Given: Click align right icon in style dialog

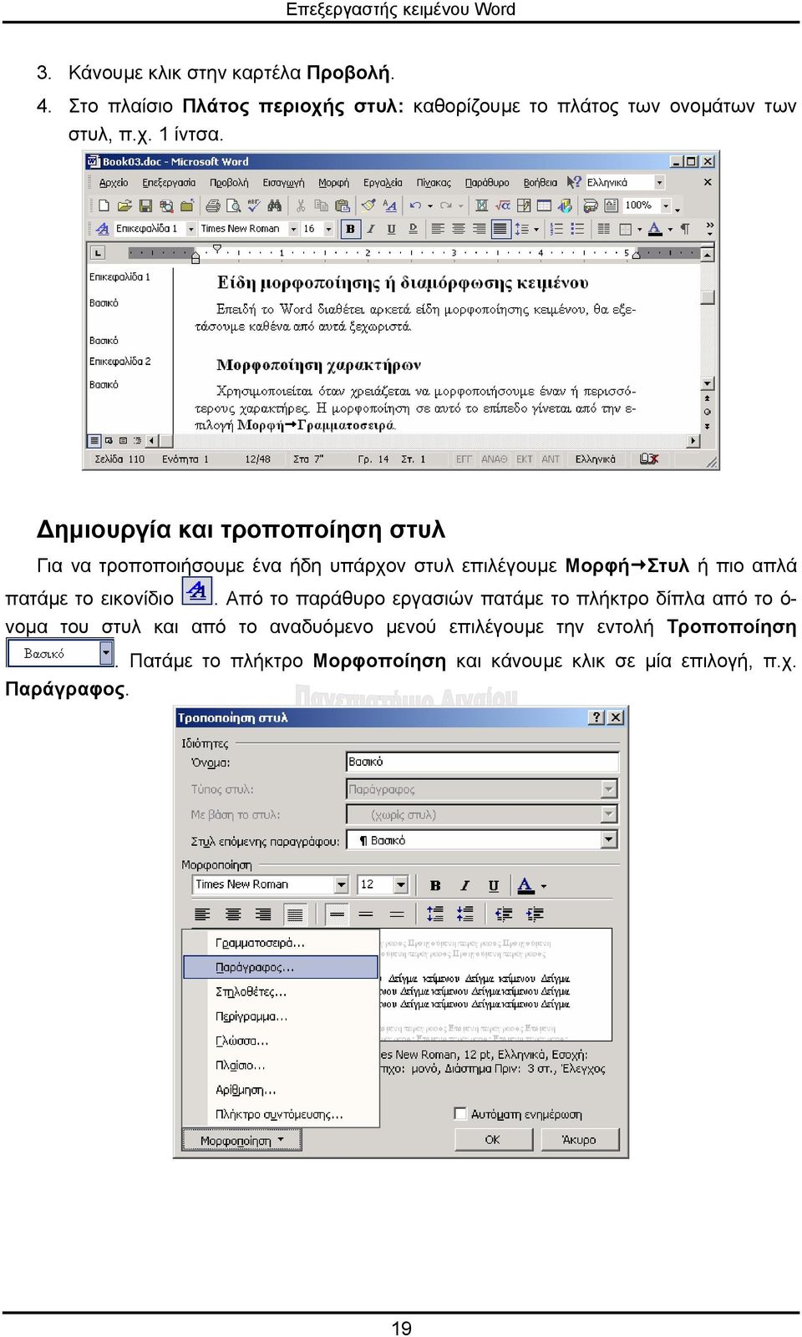Looking at the screenshot, I should coord(263,914).
